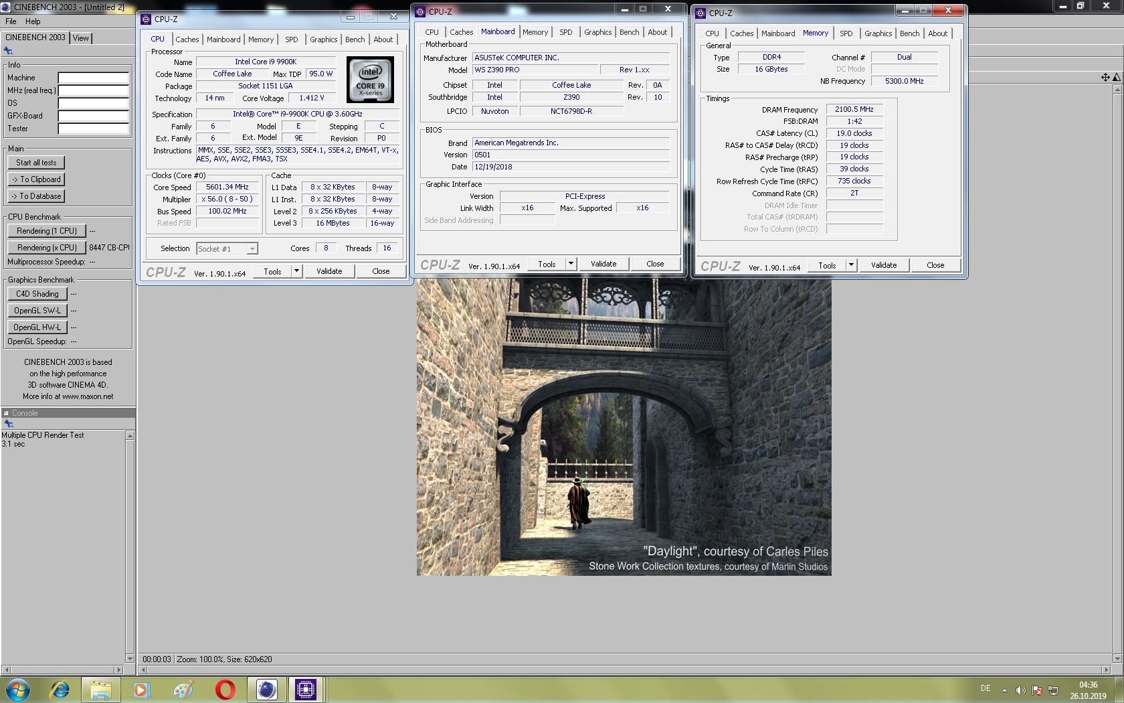Open Tools dropdown arrow in Mainboard window
Image resolution: width=1124 pixels, height=703 pixels.
(571, 264)
